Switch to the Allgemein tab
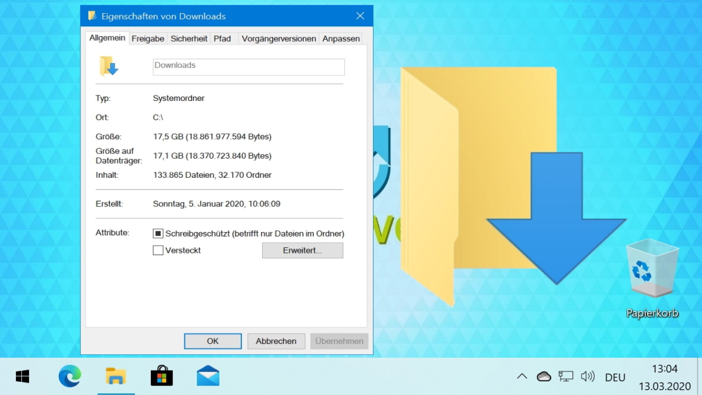 coord(107,38)
